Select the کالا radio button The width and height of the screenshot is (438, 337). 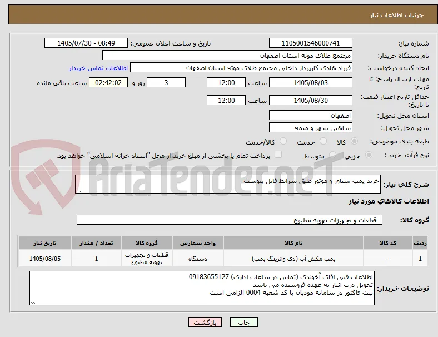coord(354,141)
